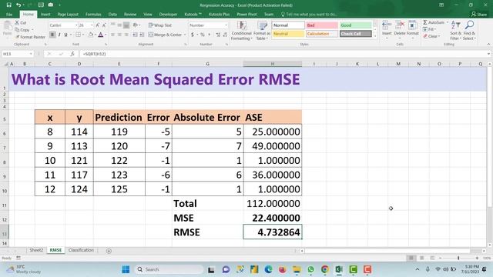
Task: Toggle italic formatting
Action: tap(59, 35)
